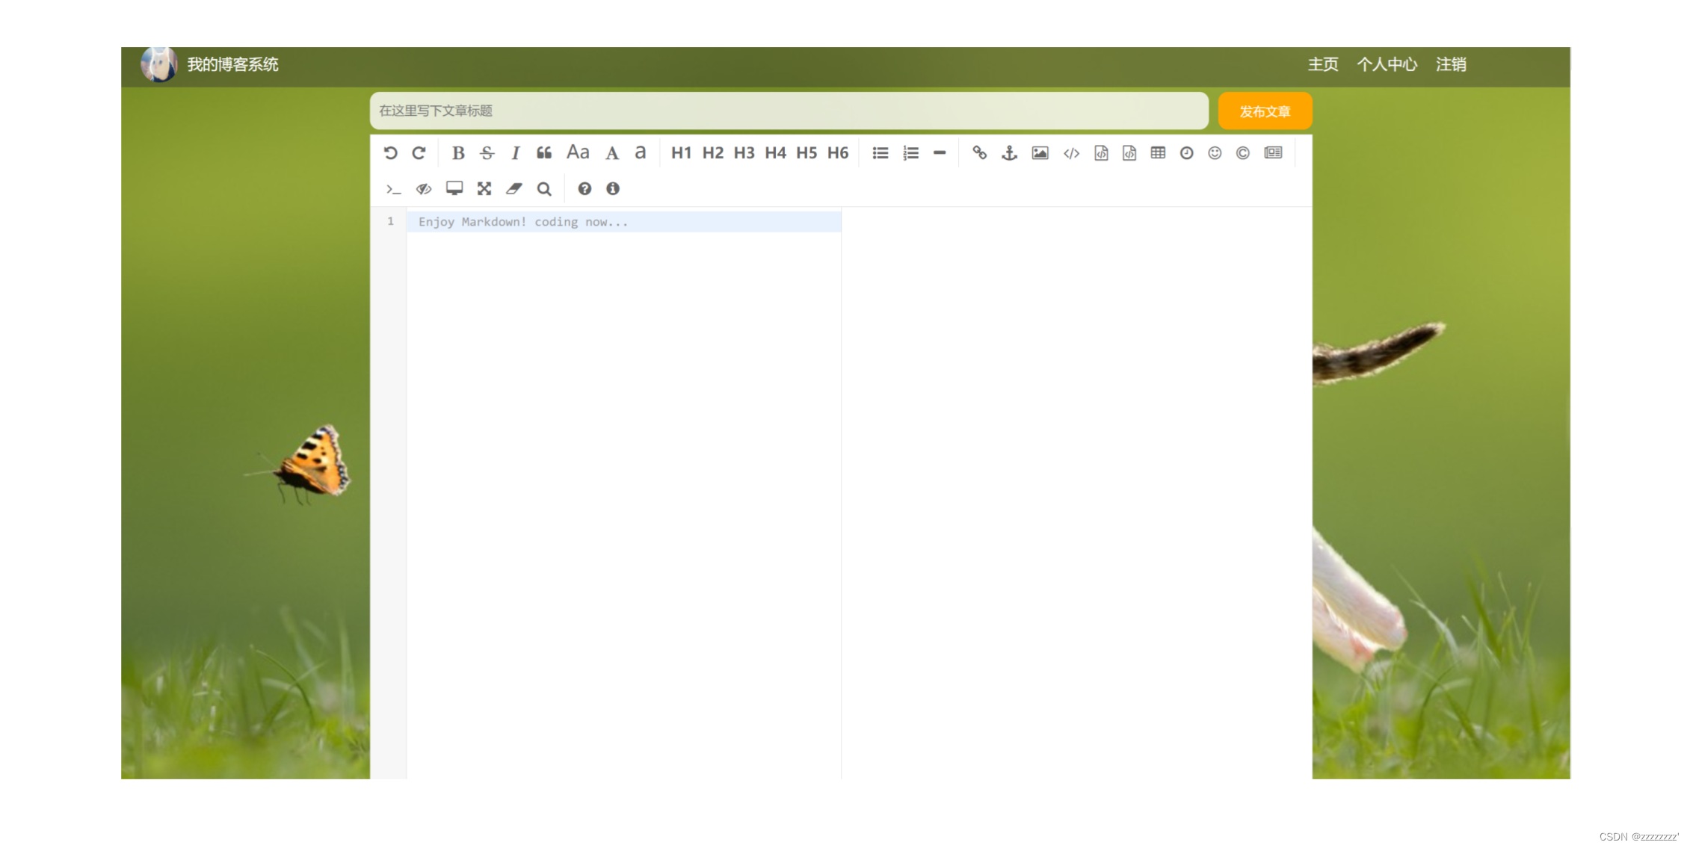Apply strikethrough formatting
This screenshot has width=1690, height=848.
(487, 153)
